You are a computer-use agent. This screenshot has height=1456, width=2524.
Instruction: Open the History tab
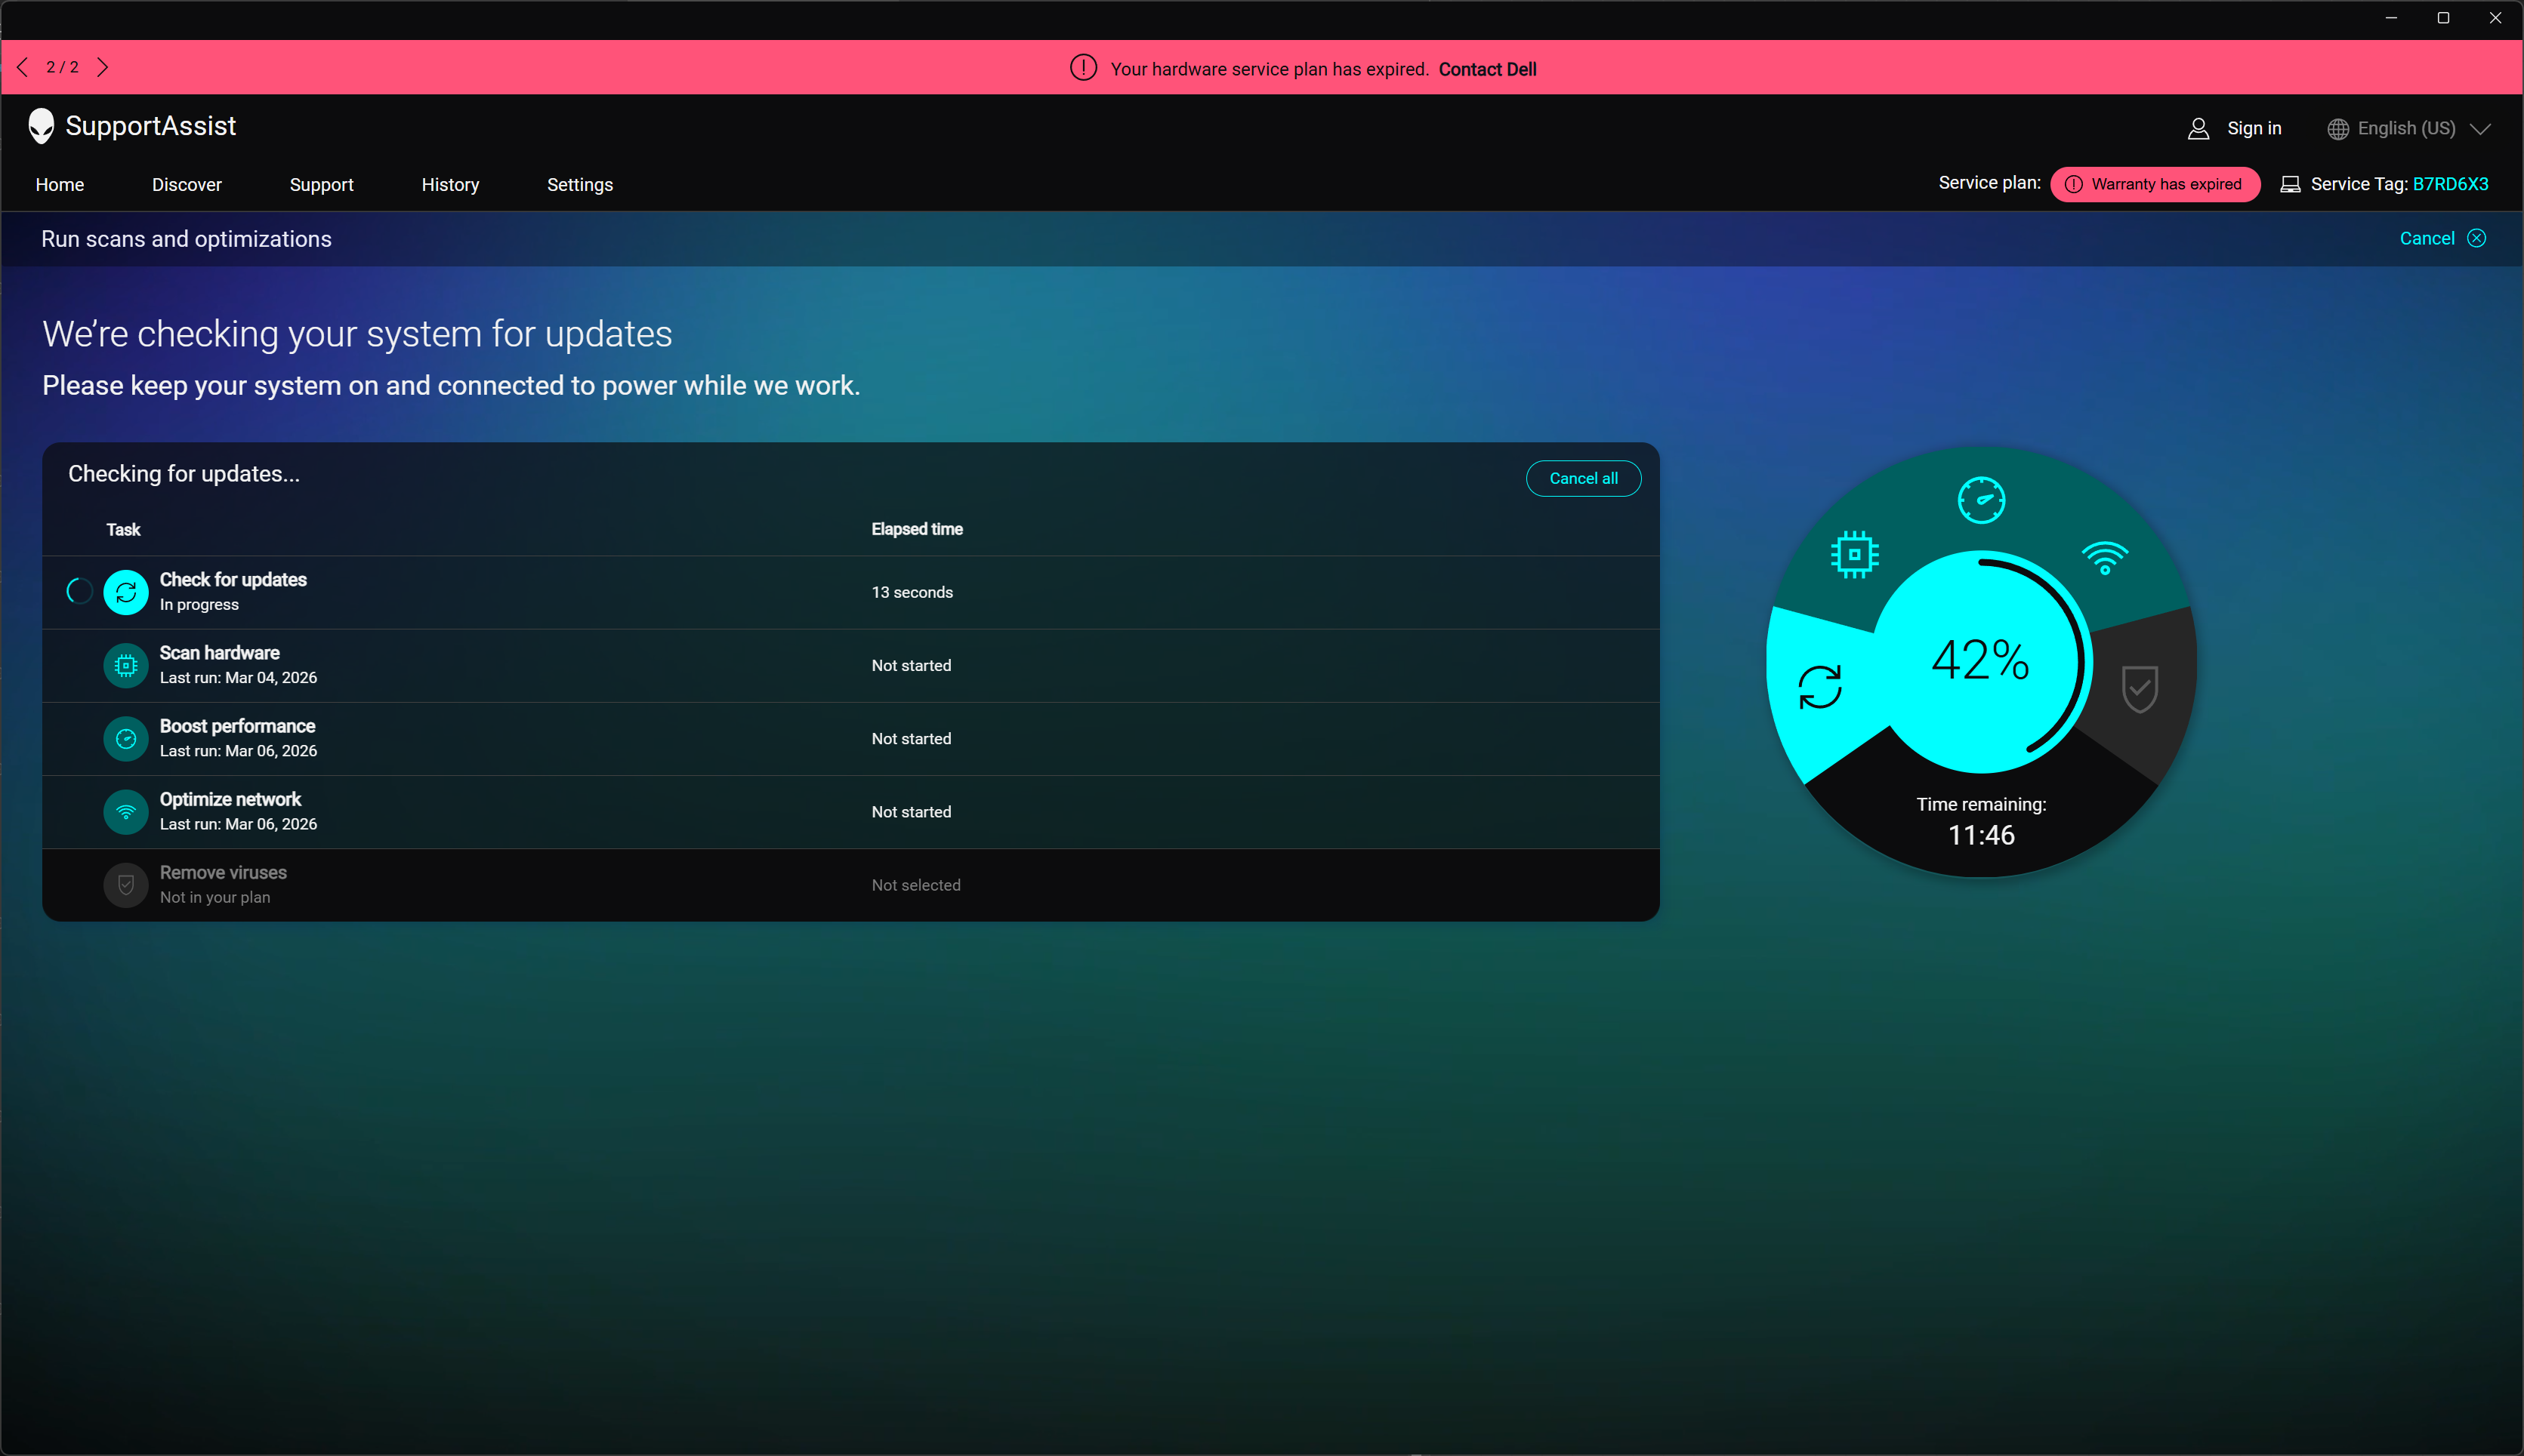pos(450,185)
